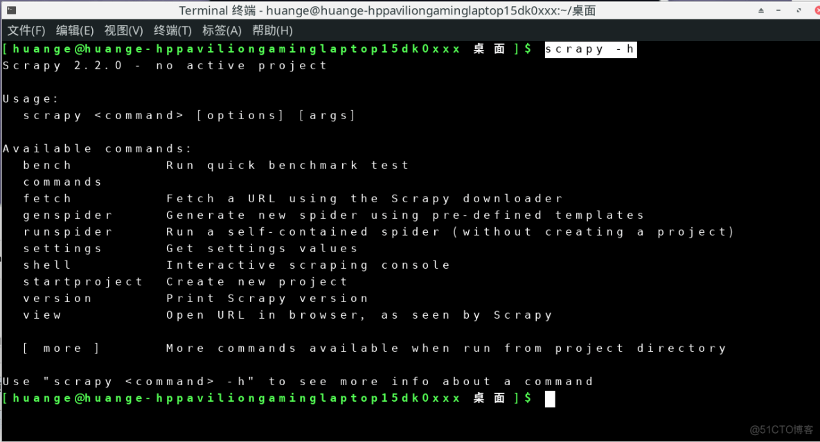Click the terminal icon in the title bar
Image resolution: width=820 pixels, height=442 pixels.
pyautogui.click(x=12, y=10)
